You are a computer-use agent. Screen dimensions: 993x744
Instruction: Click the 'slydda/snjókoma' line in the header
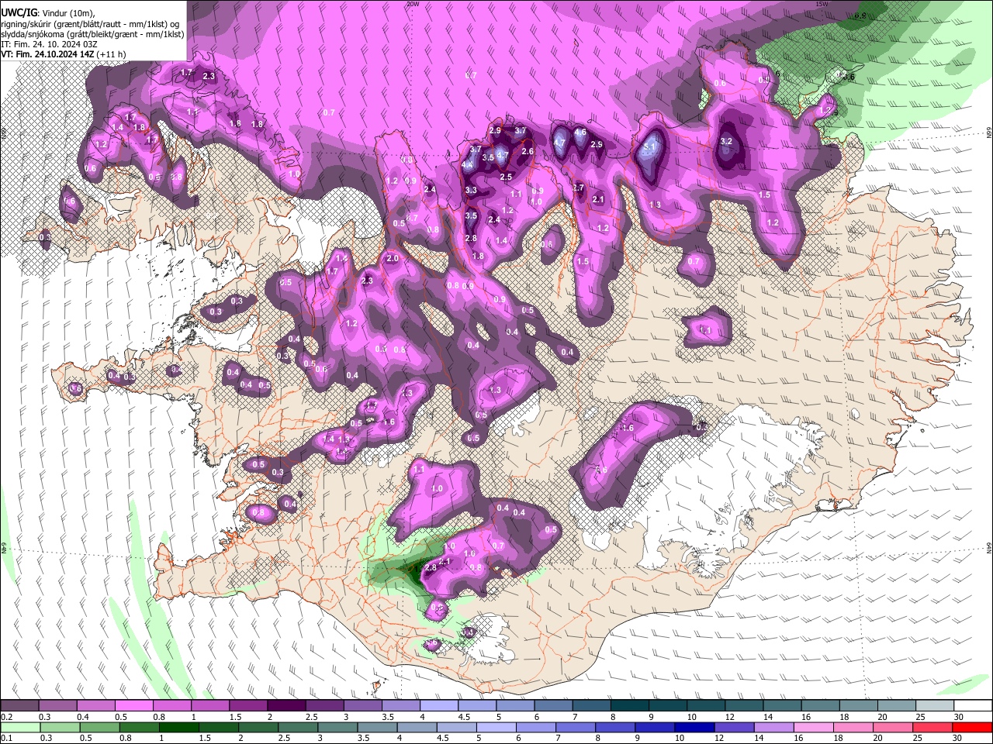pyautogui.click(x=92, y=34)
